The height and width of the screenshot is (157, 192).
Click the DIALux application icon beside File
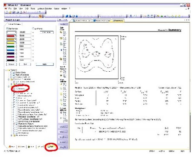click(x=6, y=9)
